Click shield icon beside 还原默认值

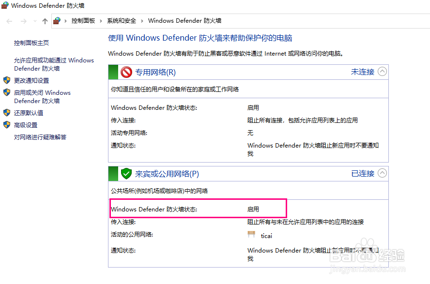pos(7,113)
